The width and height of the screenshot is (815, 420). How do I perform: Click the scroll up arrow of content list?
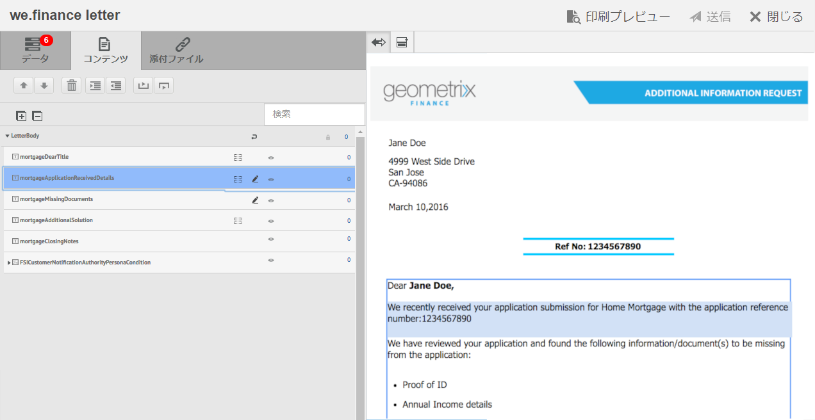(359, 131)
